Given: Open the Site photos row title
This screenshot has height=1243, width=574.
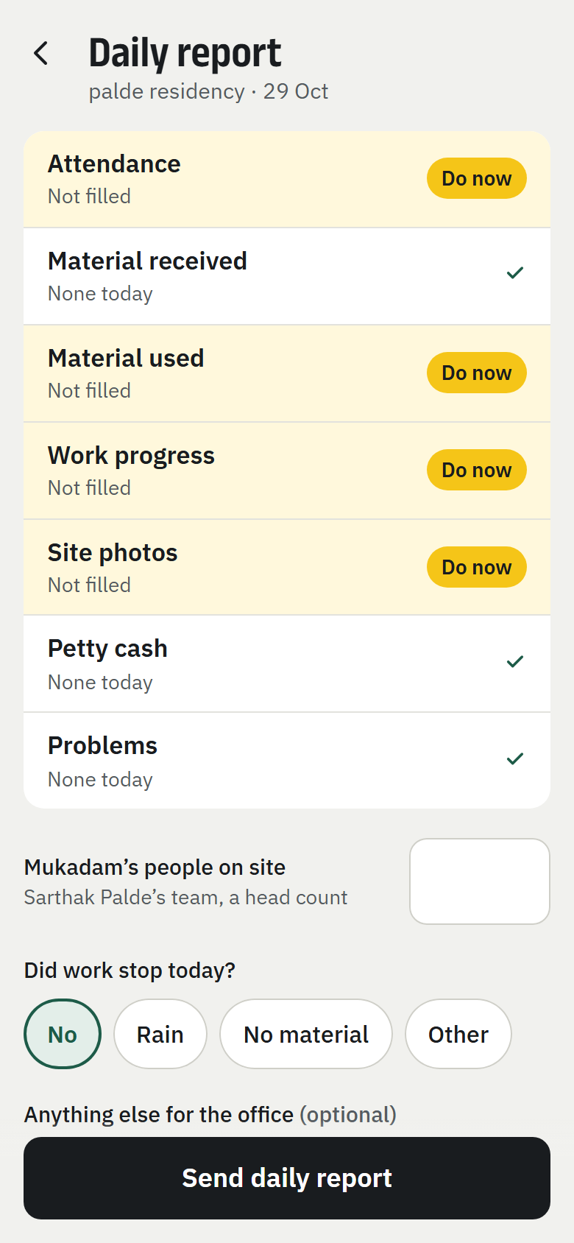Looking at the screenshot, I should coord(113,552).
